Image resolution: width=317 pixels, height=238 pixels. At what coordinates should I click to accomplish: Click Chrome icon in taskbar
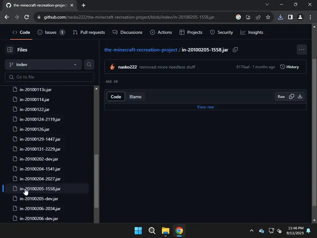(179, 231)
